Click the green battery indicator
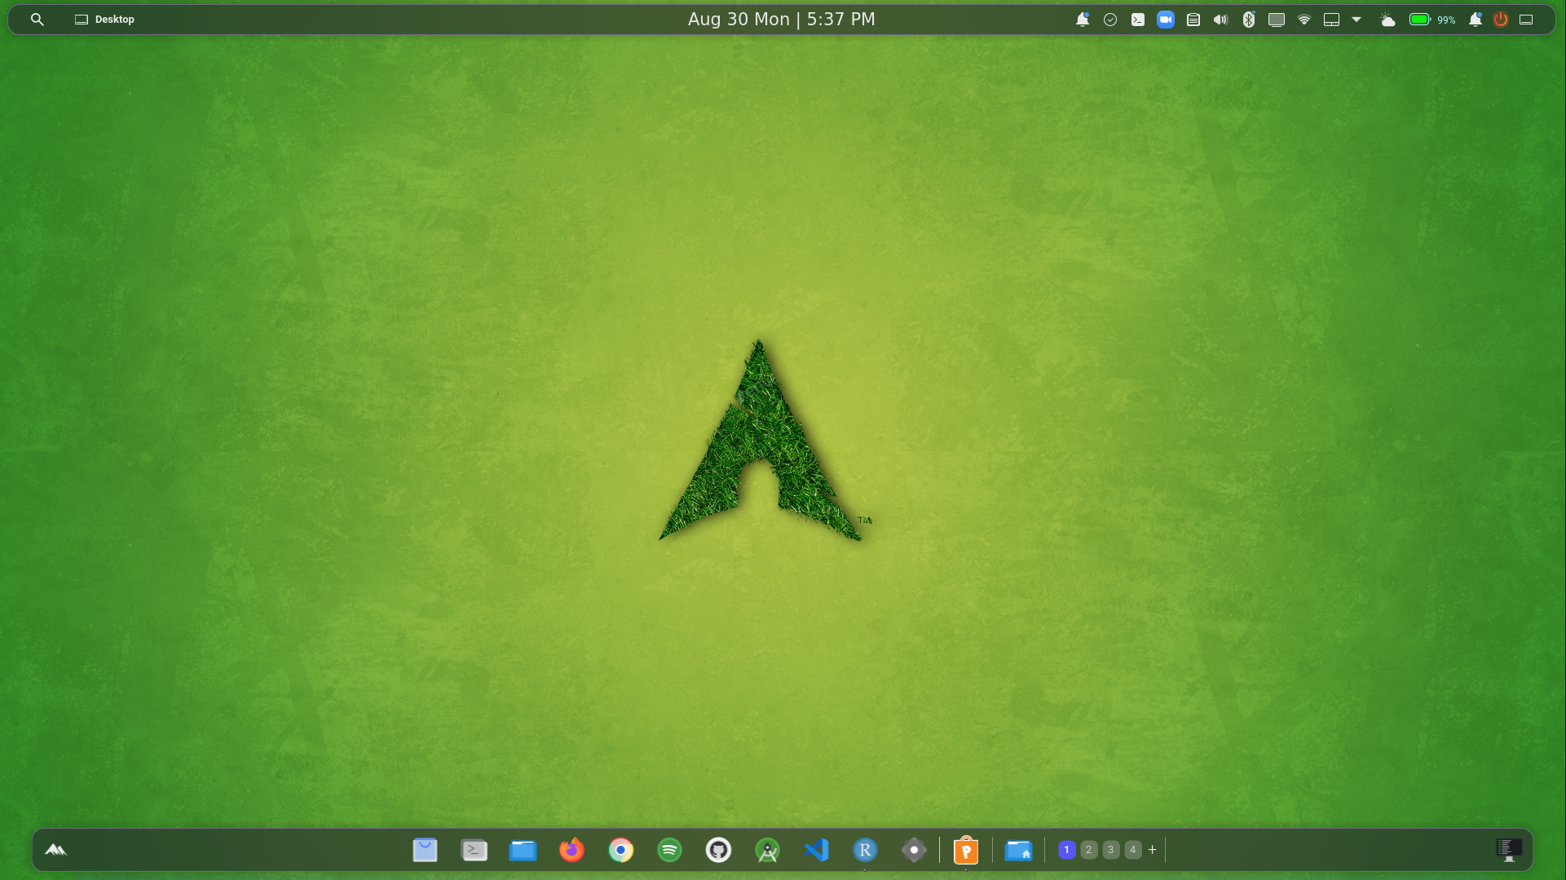The image size is (1566, 880). (1420, 20)
